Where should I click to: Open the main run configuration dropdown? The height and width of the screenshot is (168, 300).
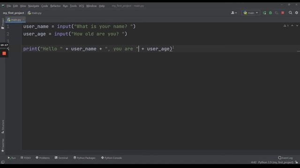[251, 13]
